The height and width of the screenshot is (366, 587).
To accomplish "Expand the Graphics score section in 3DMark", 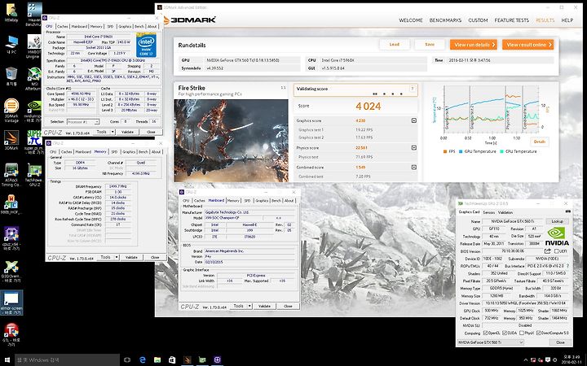I will pos(413,120).
